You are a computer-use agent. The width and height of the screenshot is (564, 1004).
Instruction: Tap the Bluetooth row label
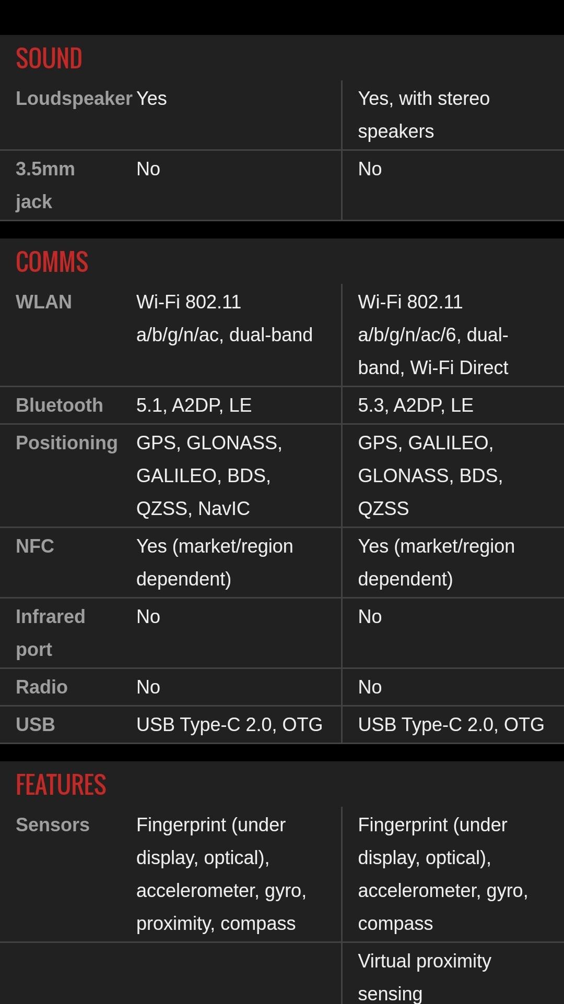60,405
